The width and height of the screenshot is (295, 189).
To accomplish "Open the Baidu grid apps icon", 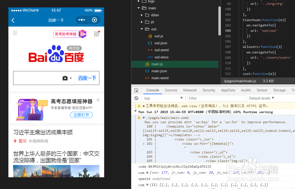I will coord(97,34).
